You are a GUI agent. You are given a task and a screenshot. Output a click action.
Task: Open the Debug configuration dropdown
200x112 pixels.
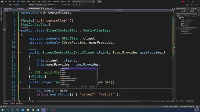[32, 5]
